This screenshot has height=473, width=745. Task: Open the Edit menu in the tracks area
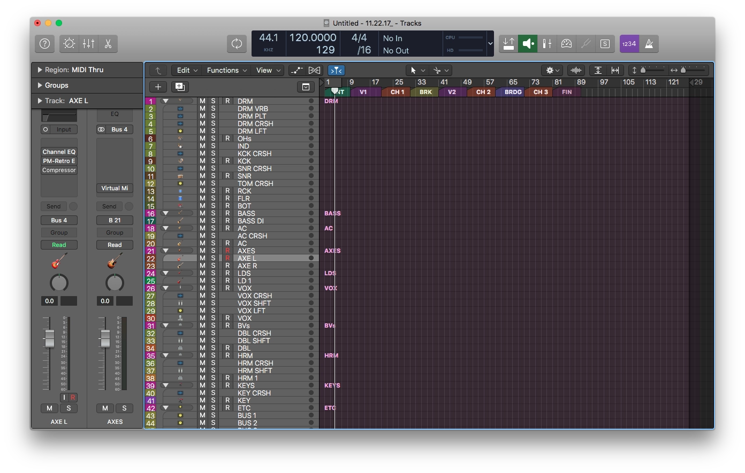click(x=187, y=71)
